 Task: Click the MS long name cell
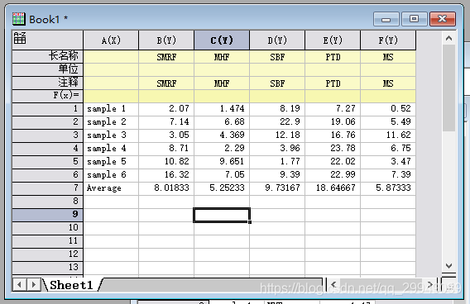click(x=388, y=56)
